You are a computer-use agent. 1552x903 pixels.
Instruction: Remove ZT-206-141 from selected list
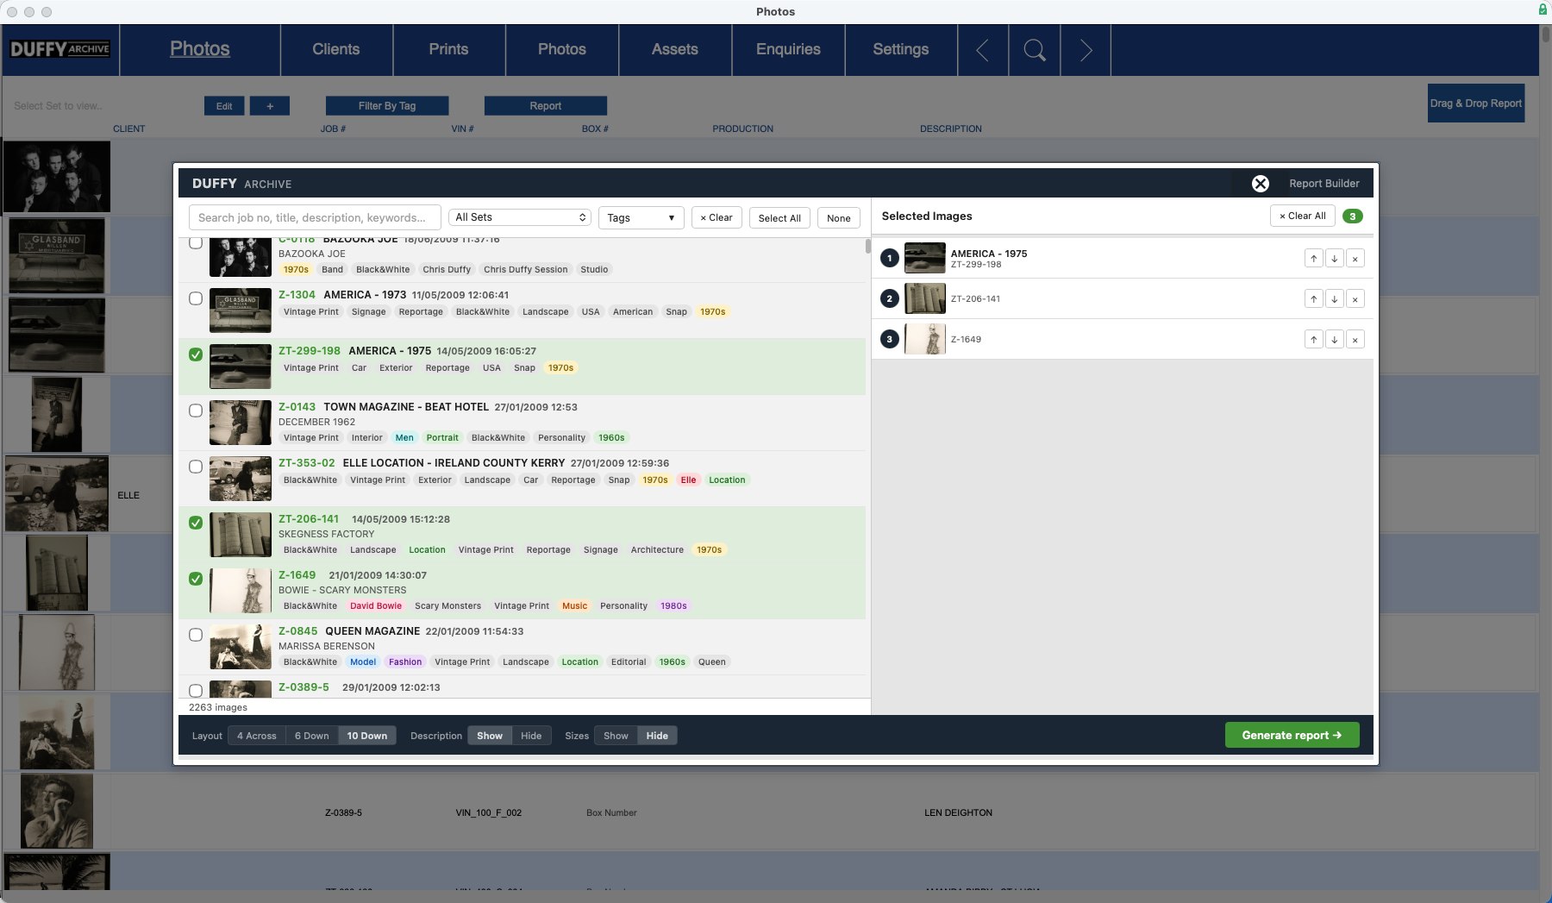click(1355, 299)
